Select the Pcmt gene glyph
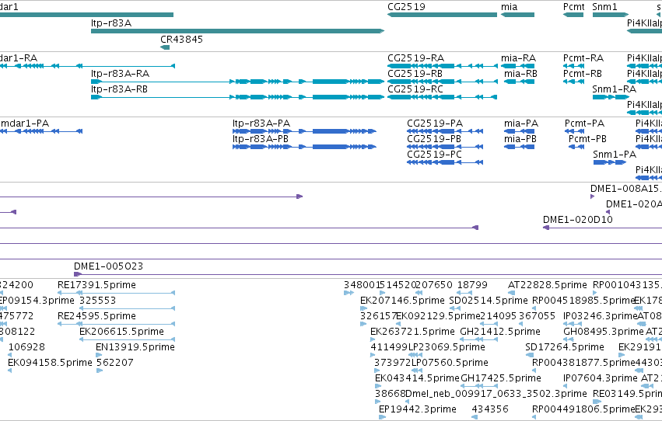This screenshot has height=421, width=662. pos(573,15)
